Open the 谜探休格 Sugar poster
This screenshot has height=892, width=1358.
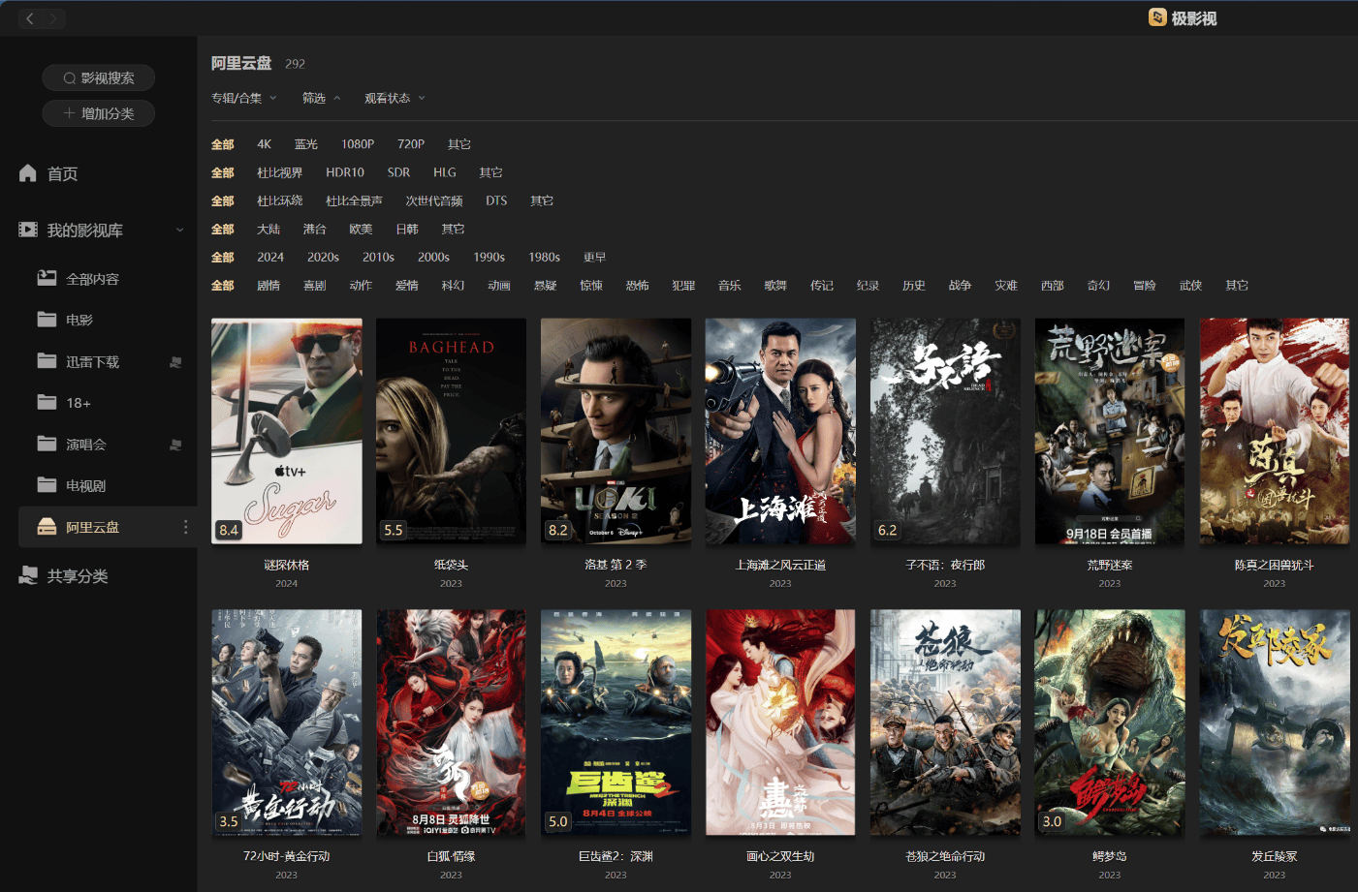287,431
